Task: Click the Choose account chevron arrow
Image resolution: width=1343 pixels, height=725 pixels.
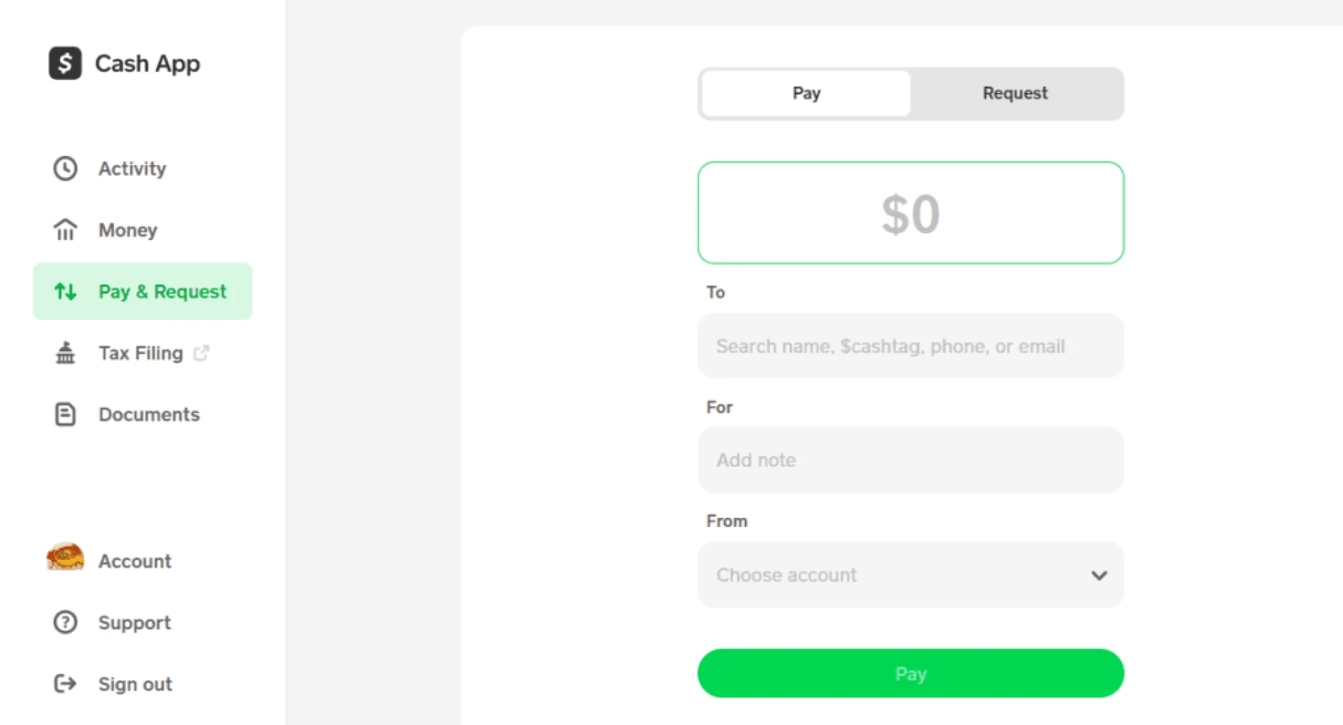Action: pos(1100,575)
